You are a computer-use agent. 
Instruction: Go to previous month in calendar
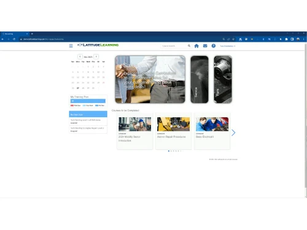pos(80,56)
